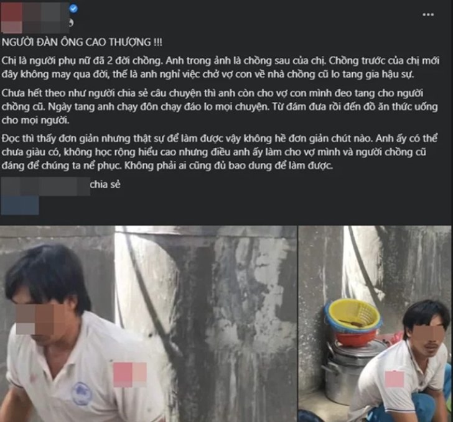
Task: Click the pink blurred patch on right photo shirt
Action: pos(395,379)
